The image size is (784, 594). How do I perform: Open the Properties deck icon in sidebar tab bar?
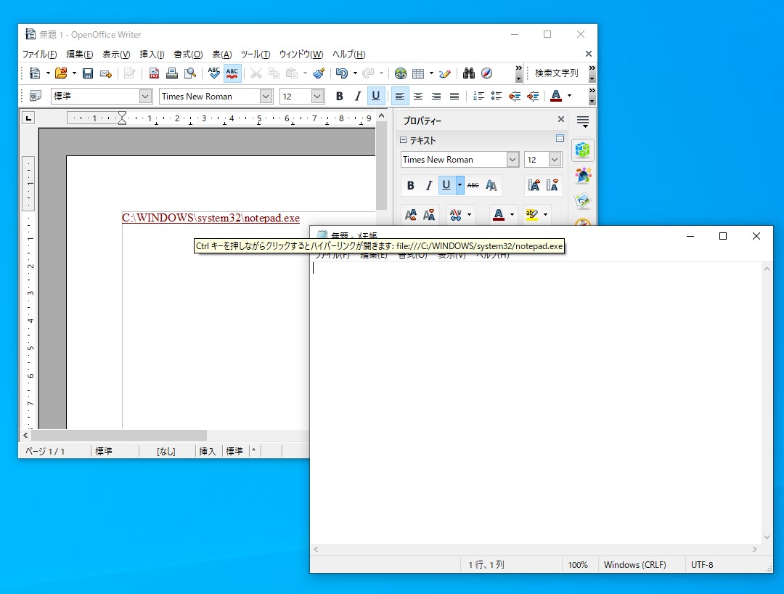tap(582, 150)
